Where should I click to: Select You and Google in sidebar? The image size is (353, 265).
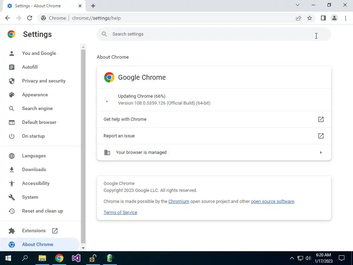39,53
